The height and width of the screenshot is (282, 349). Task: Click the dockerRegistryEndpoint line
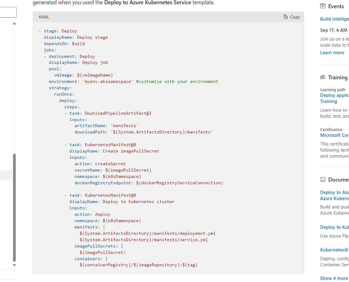149,183
